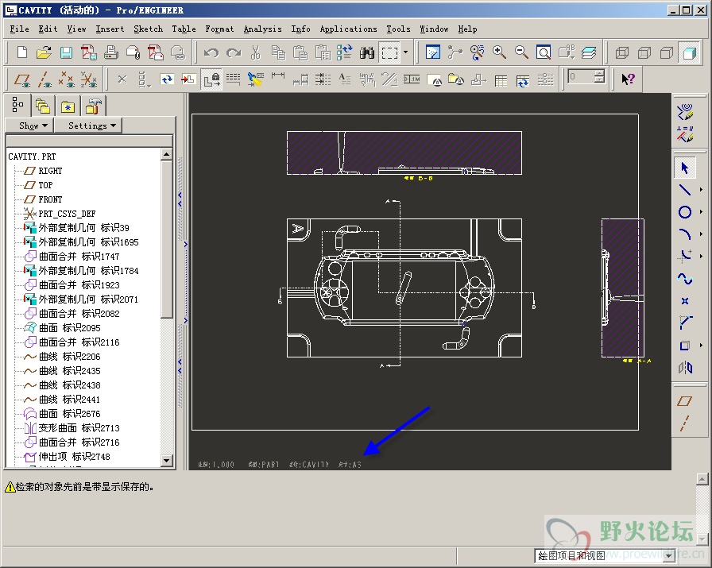Click the binoculars Find icon

click(x=367, y=53)
